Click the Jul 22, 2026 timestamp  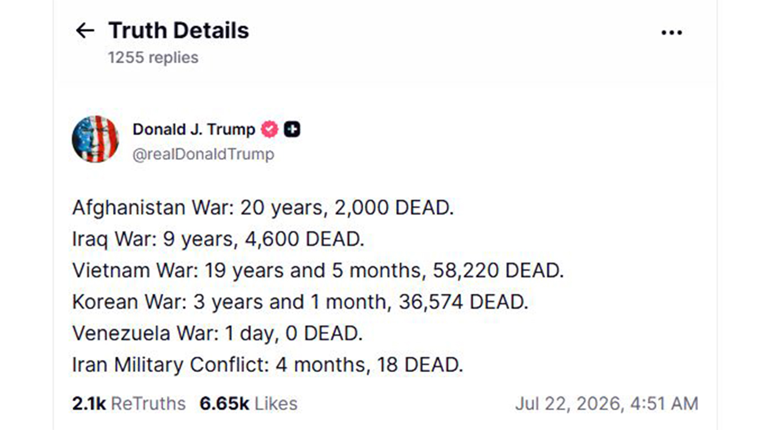(x=607, y=404)
